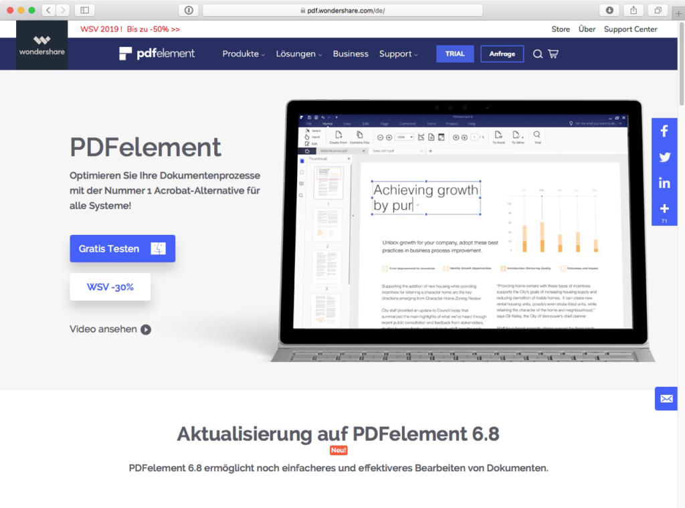Click heading Aktualisierung auf PDFelement 6.8
Viewport: 685px width, 508px height.
(x=338, y=434)
